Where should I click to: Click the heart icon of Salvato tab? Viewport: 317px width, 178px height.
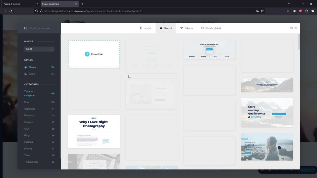[181, 28]
